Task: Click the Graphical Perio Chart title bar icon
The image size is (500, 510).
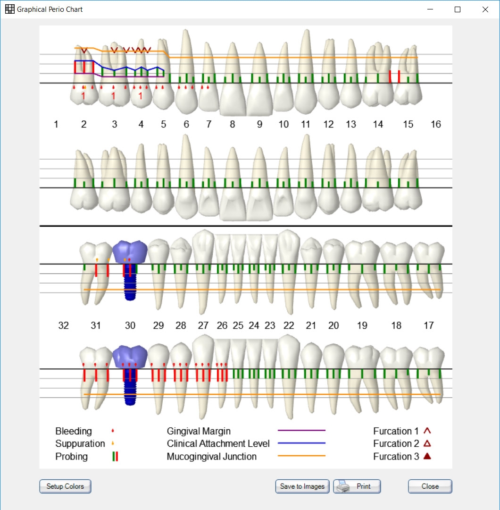Action: [x=9, y=9]
